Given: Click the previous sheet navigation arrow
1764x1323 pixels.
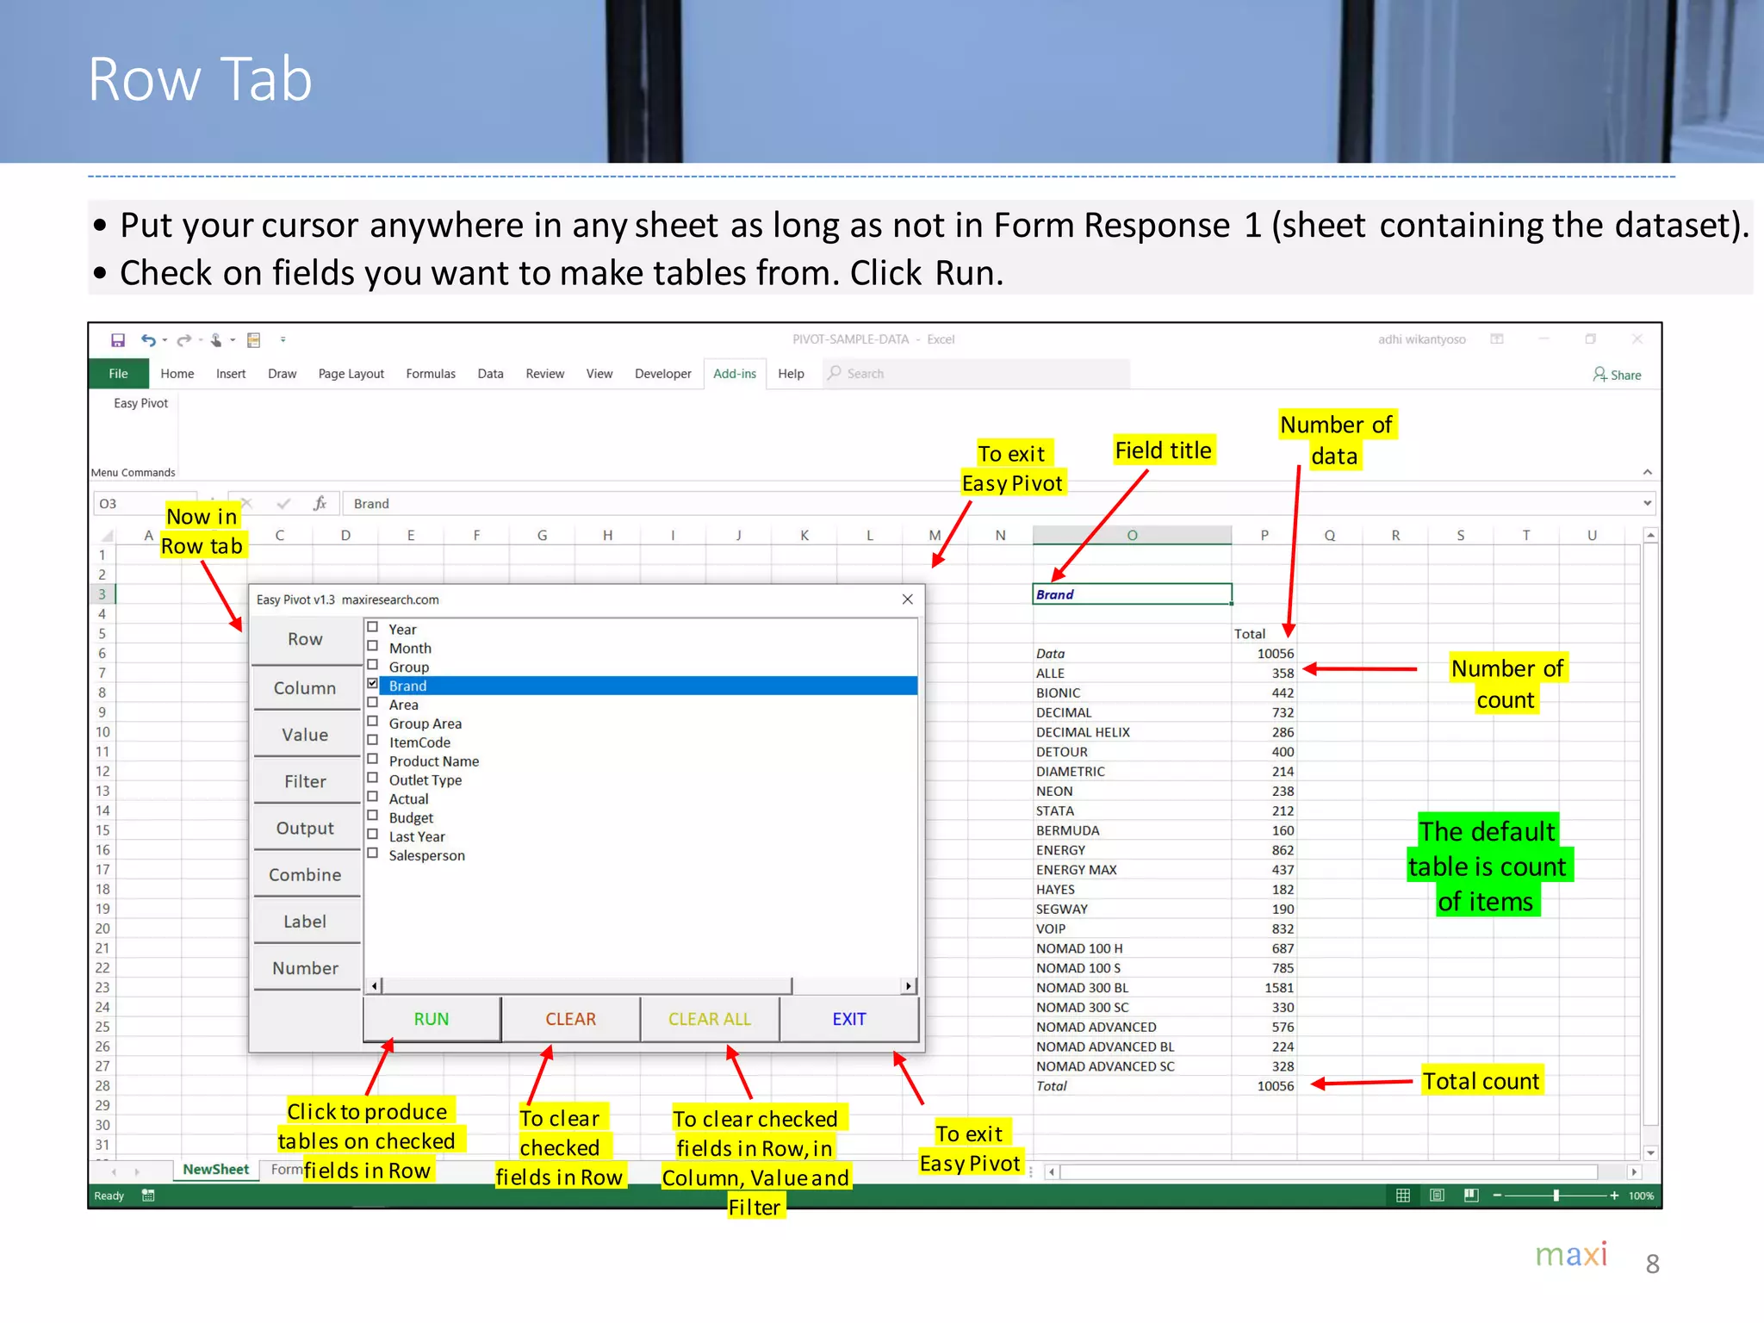Looking at the screenshot, I should click(114, 1171).
